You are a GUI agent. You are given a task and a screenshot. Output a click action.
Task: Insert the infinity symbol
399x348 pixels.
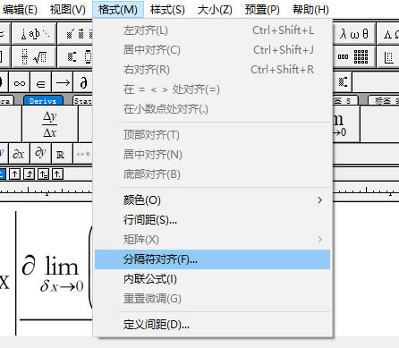[x=20, y=82]
